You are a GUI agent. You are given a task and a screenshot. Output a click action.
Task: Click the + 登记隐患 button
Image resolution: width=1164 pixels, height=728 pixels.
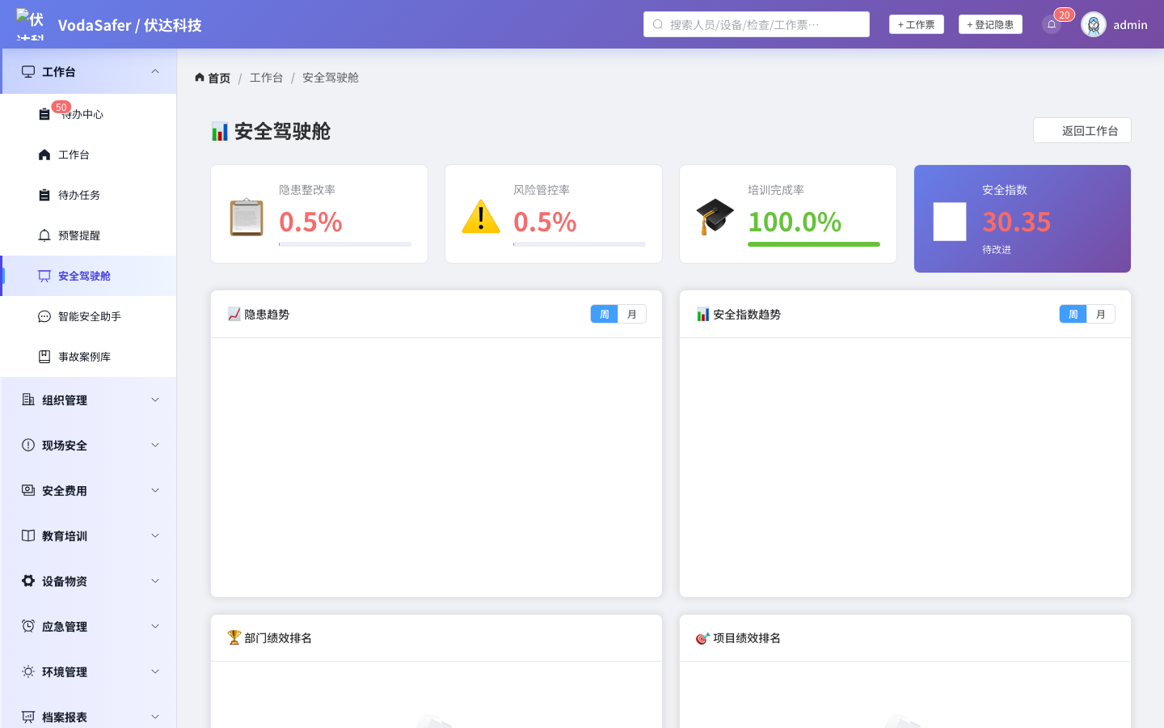click(990, 24)
